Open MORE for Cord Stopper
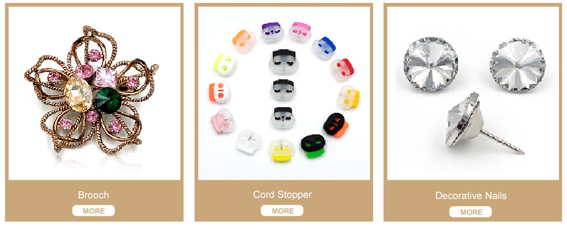The width and height of the screenshot is (567, 229). tap(282, 210)
